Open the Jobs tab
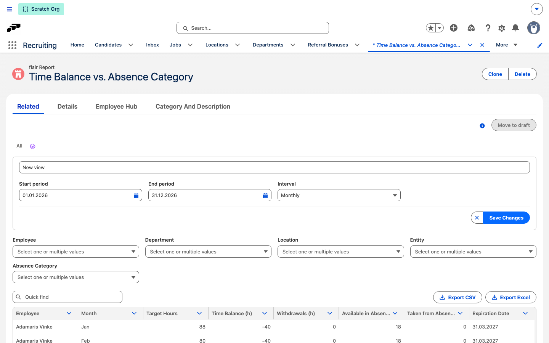 [175, 45]
